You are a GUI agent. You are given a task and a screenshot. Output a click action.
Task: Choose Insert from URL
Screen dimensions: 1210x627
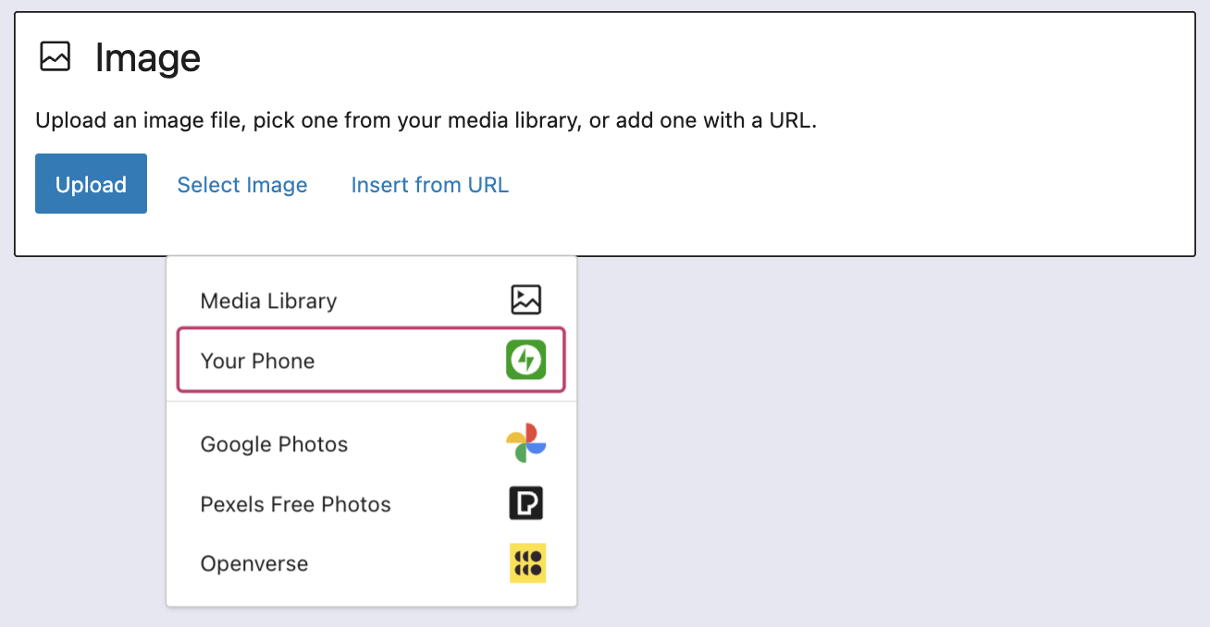pyautogui.click(x=429, y=184)
